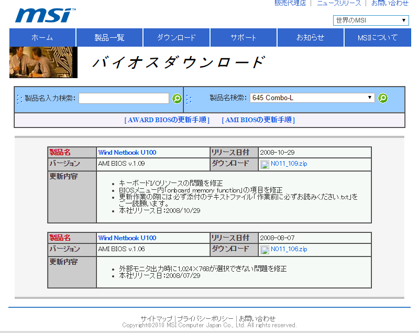Open AMI BIOSの更新手順 link
Screen dimensions: 419x333
[258, 120]
